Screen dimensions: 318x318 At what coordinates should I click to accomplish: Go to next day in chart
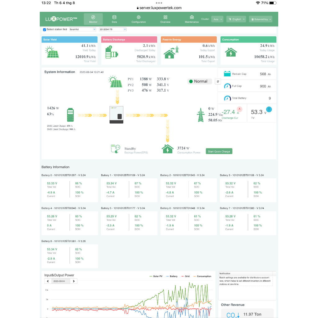click(x=74, y=281)
